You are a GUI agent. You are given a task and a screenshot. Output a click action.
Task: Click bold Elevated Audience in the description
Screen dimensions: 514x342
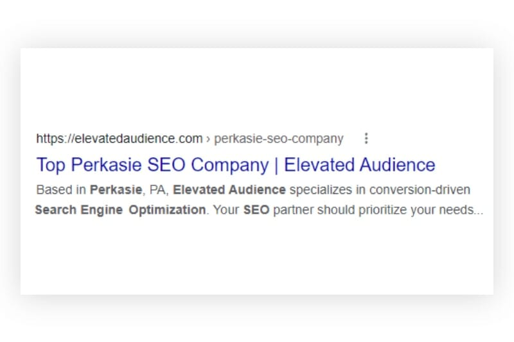[x=229, y=190]
